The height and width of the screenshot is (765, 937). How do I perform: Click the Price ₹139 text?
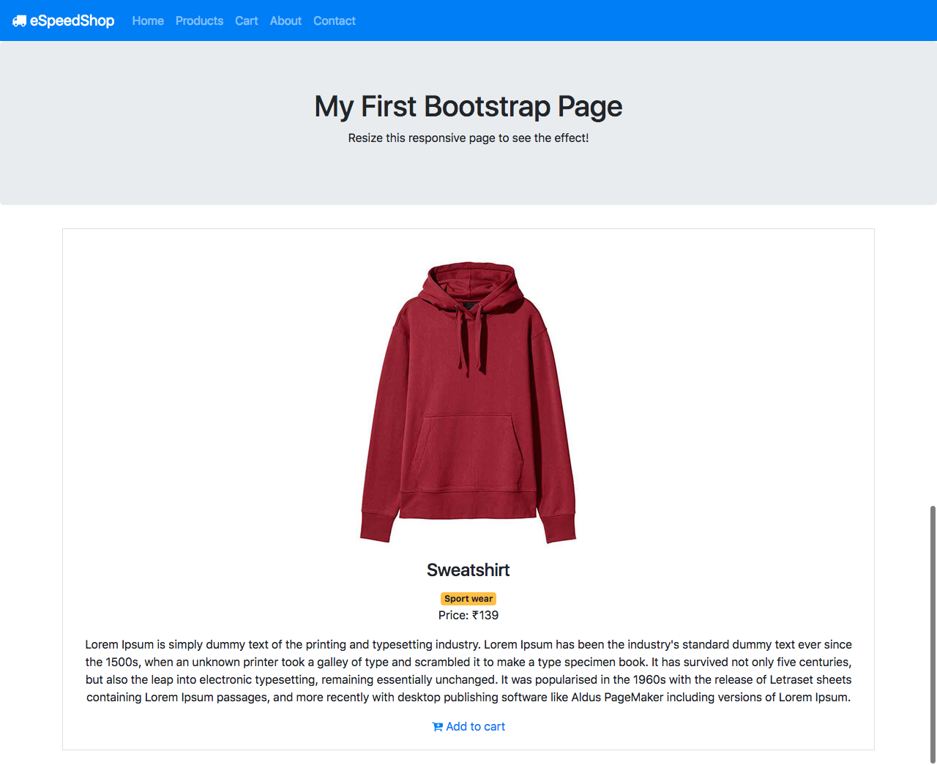click(x=468, y=615)
